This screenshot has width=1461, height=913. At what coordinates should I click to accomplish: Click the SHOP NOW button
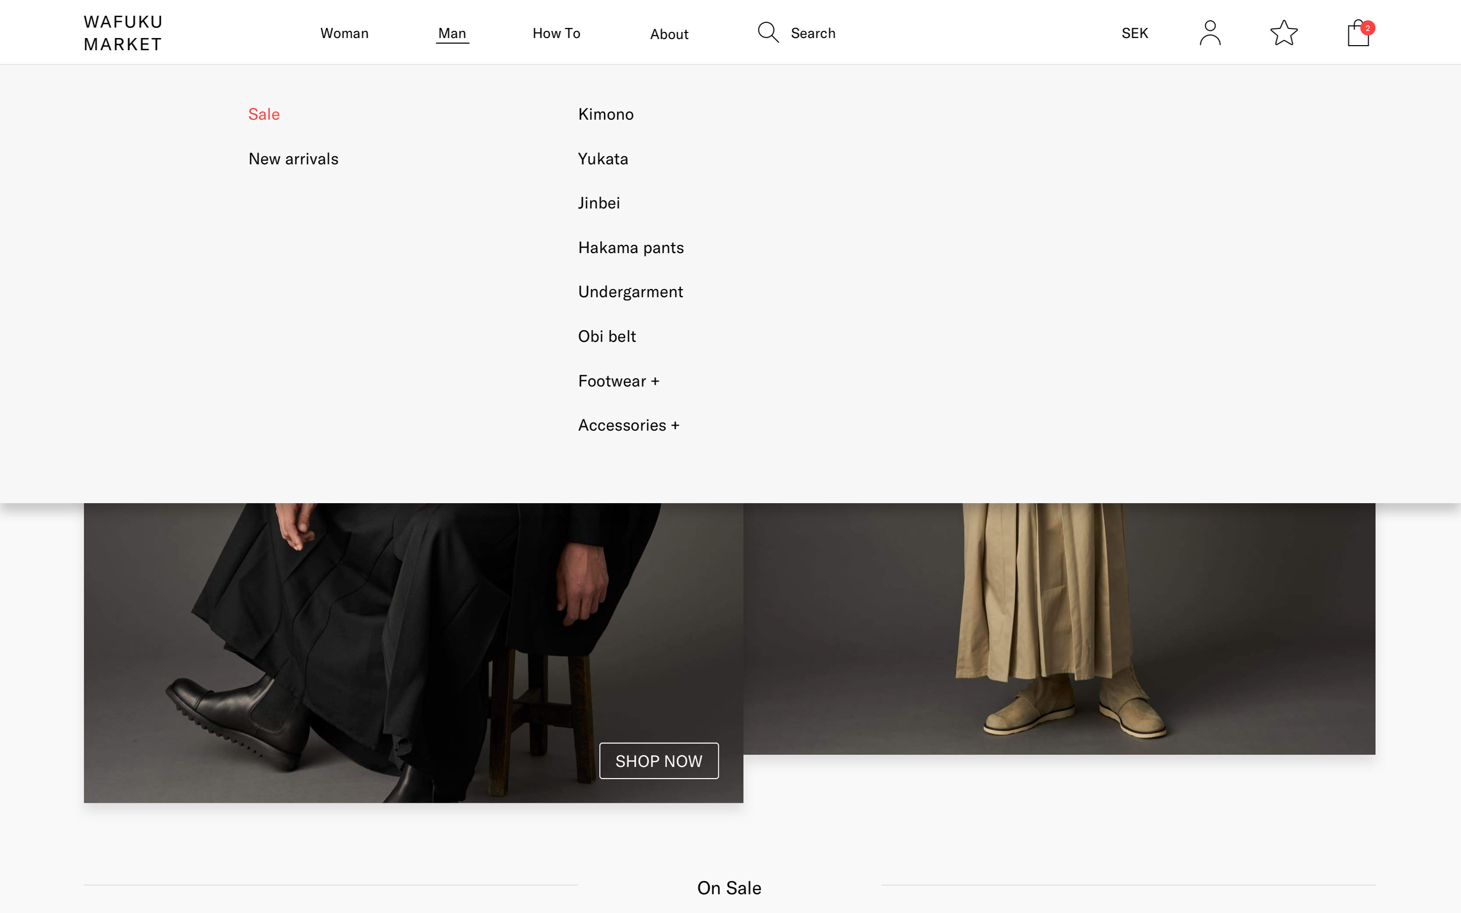click(x=658, y=761)
